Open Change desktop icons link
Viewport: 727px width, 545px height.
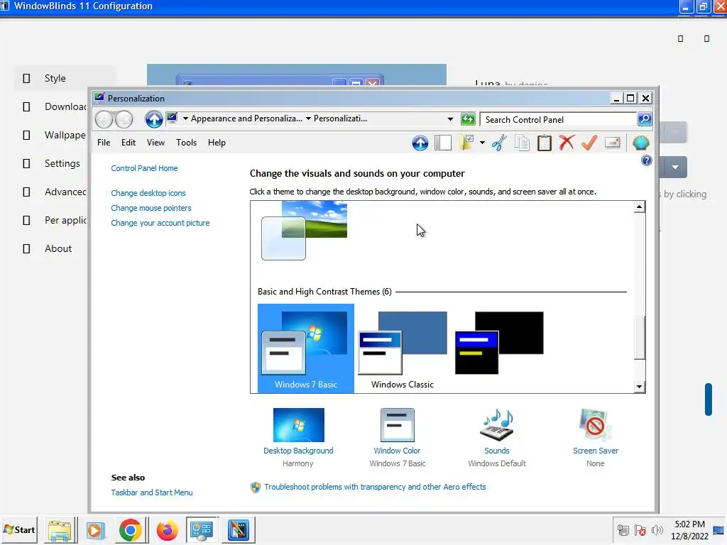(148, 193)
